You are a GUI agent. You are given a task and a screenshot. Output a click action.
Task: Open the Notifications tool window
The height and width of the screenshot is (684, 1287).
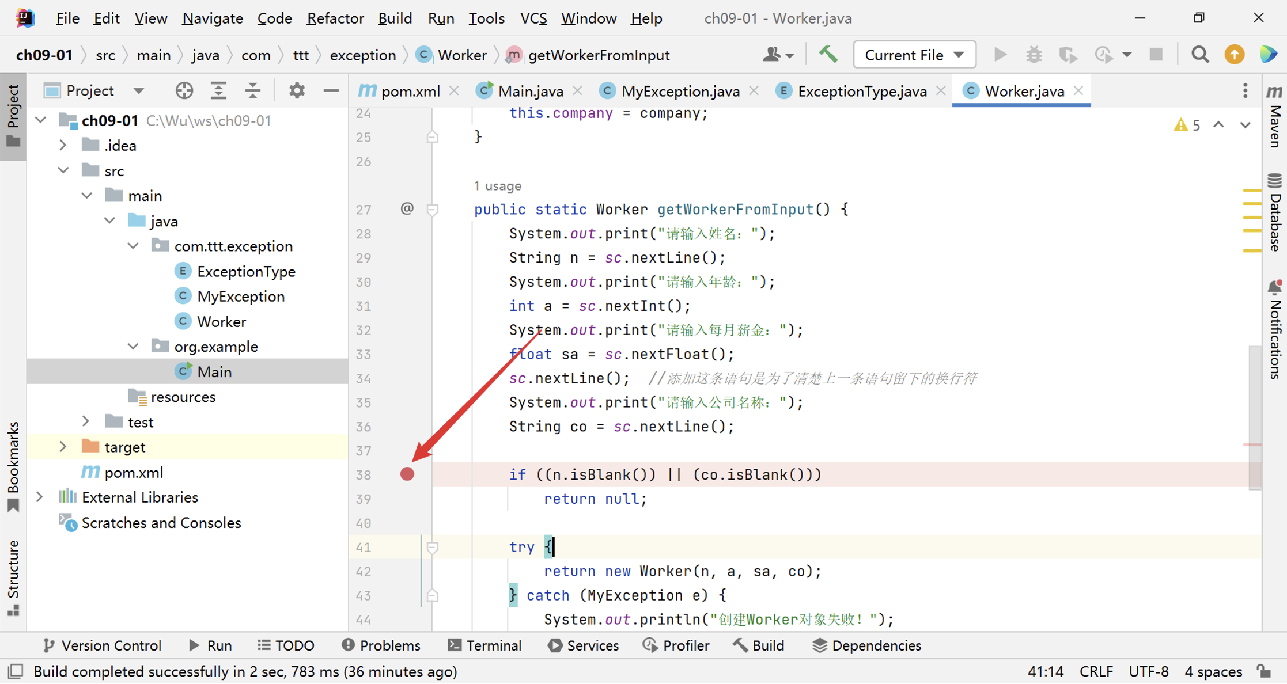tap(1274, 329)
